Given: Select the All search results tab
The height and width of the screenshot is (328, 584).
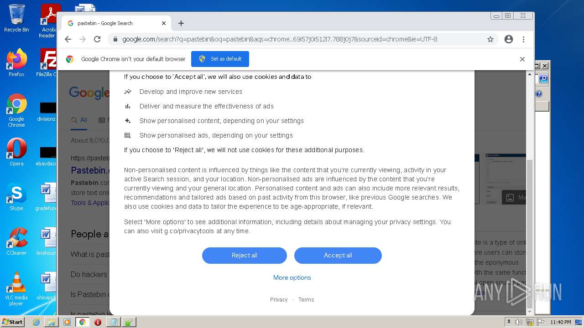Looking at the screenshot, I should point(79,120).
